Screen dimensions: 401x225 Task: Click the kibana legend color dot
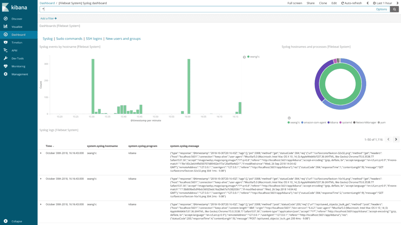point(329,122)
